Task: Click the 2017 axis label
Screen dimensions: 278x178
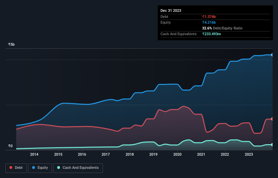Action: point(106,154)
